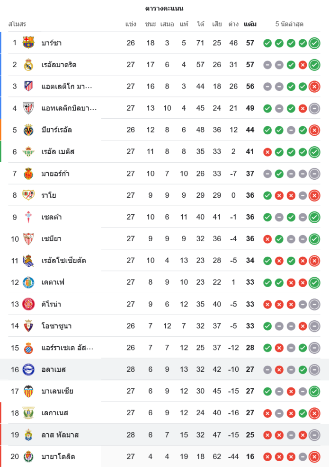Click Barcelona's latest outlined win result icon
The width and height of the screenshot is (329, 473).
[314, 43]
